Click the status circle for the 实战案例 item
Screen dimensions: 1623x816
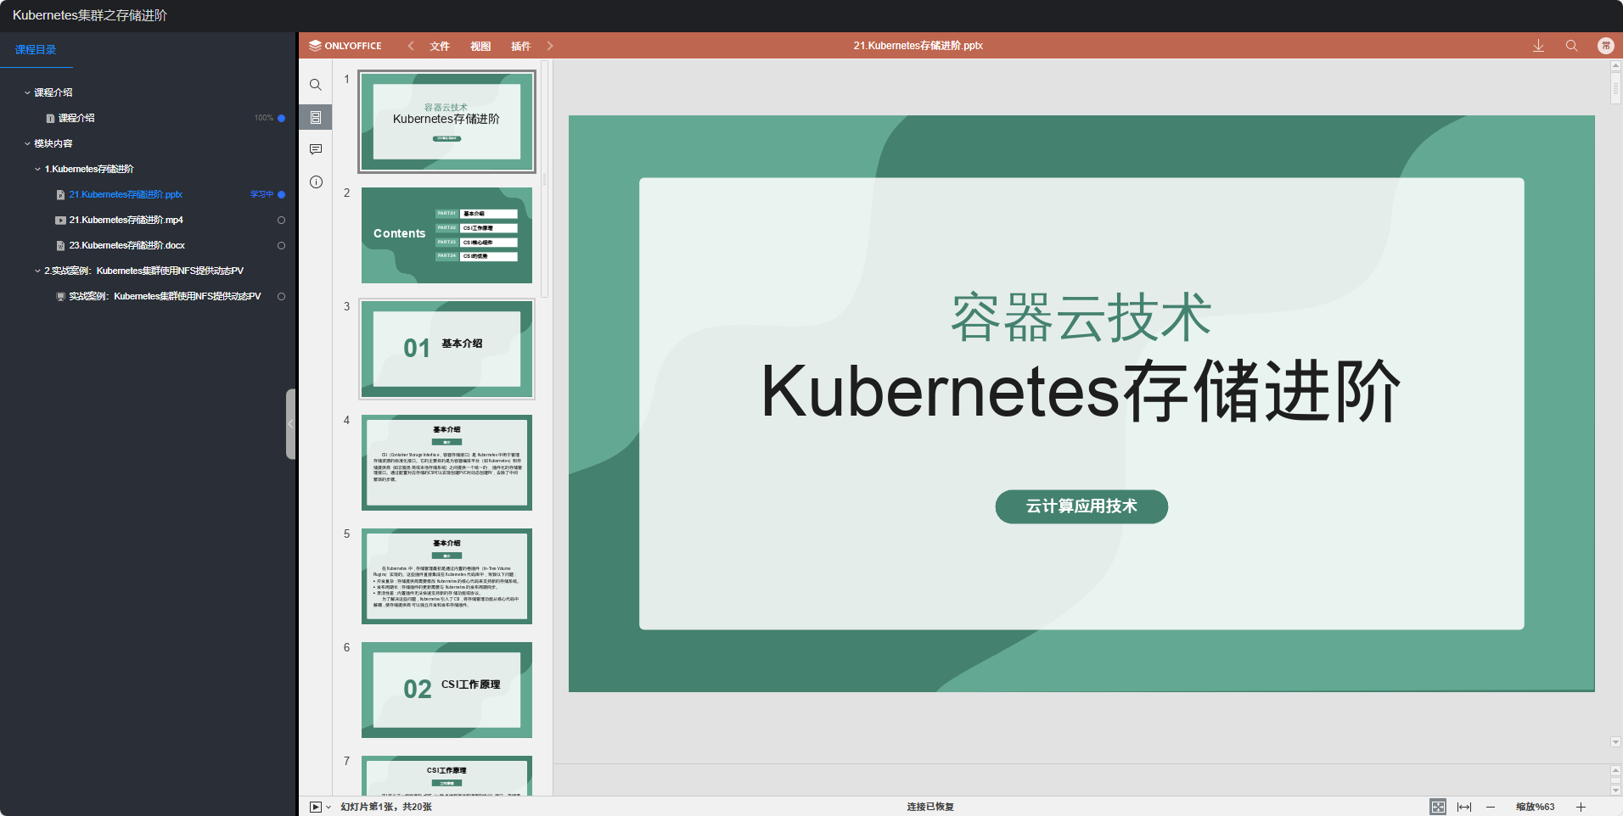click(x=281, y=296)
